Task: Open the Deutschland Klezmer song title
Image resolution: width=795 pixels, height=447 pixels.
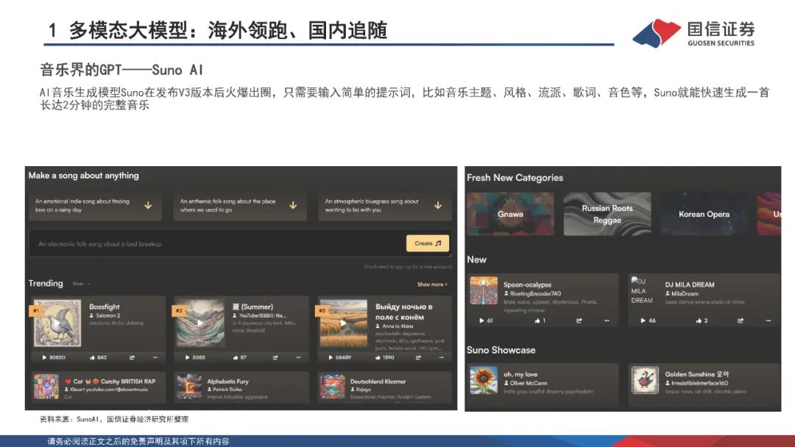Action: coord(378,381)
